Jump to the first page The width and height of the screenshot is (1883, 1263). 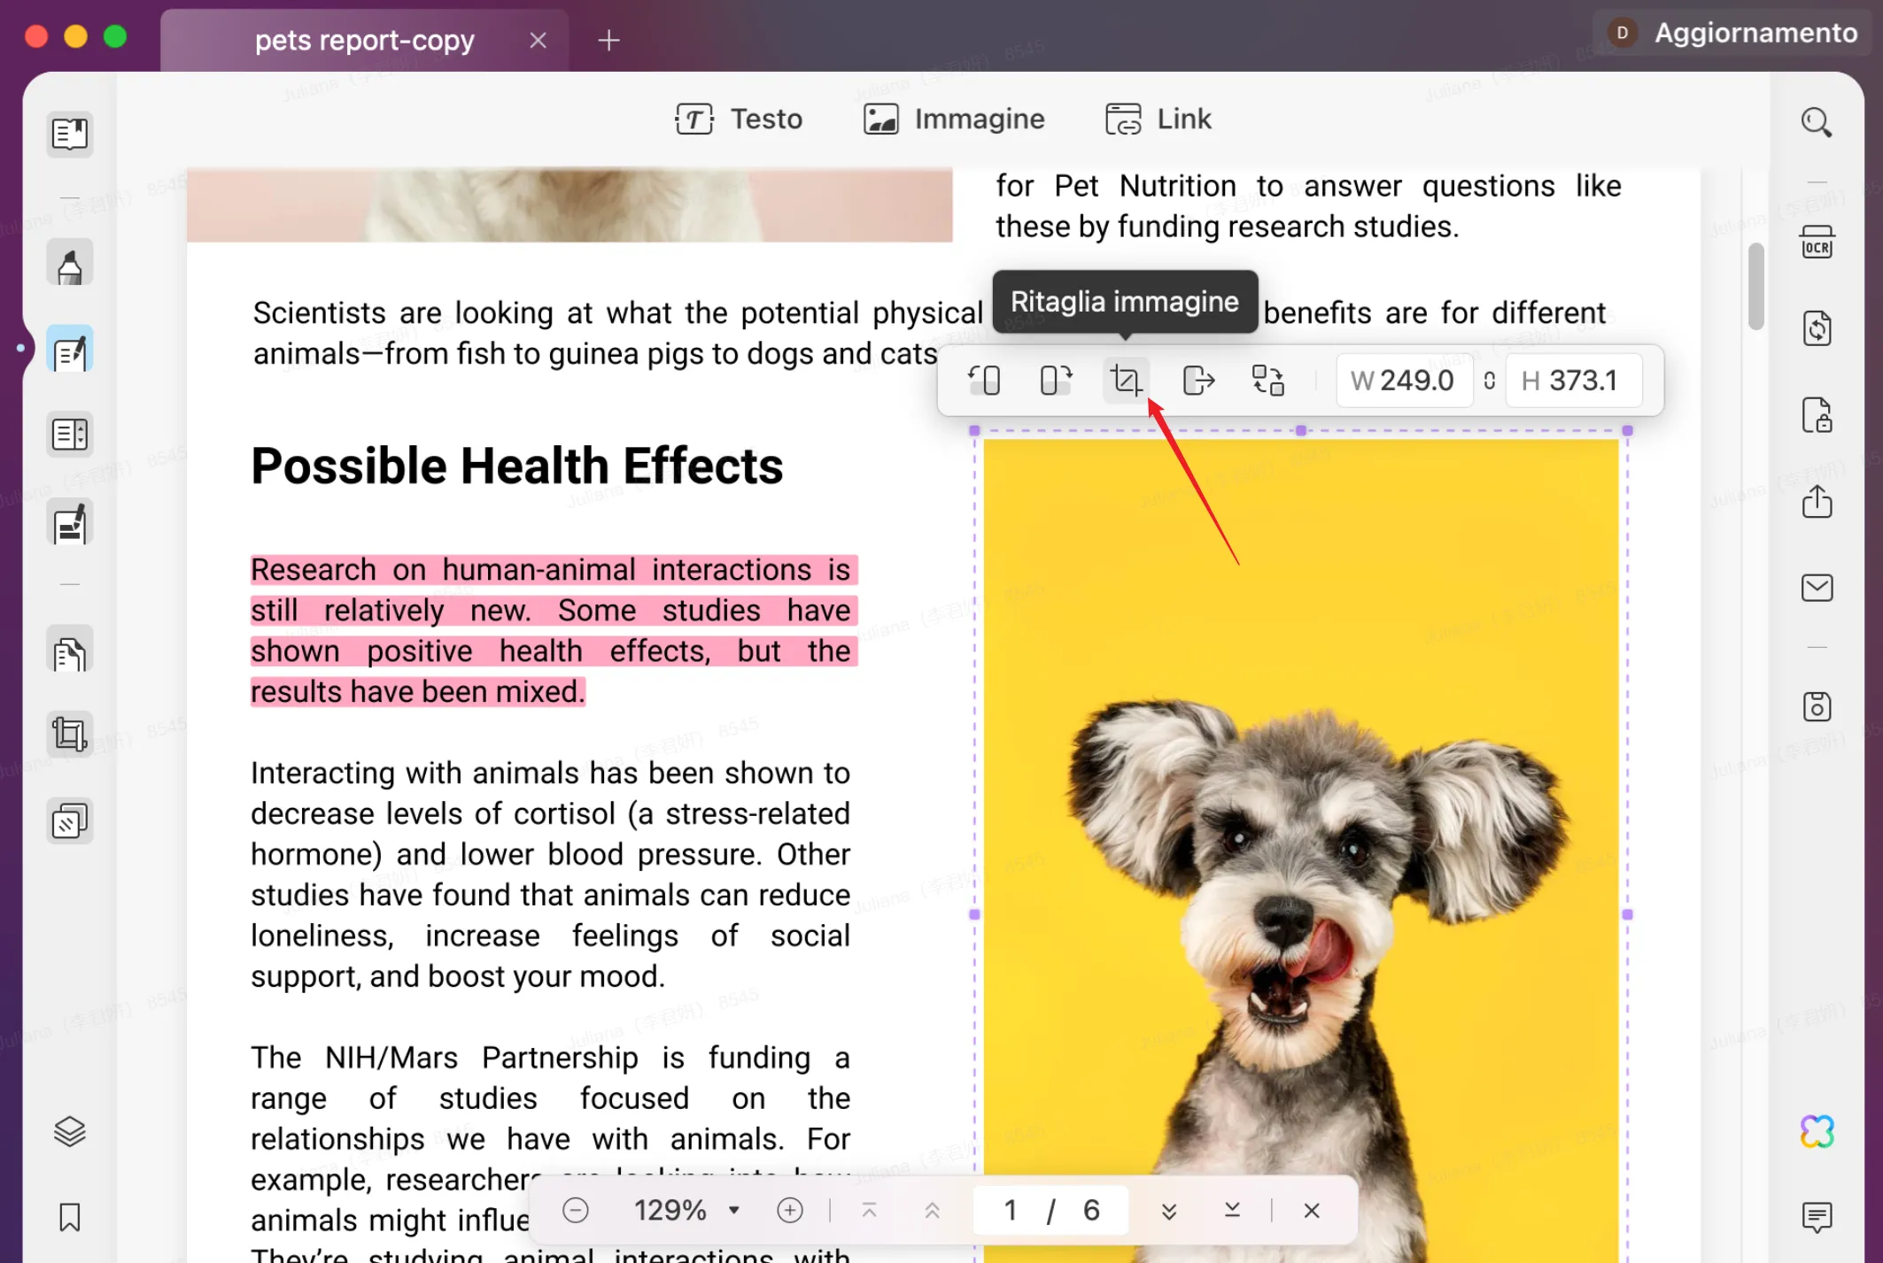pos(869,1210)
